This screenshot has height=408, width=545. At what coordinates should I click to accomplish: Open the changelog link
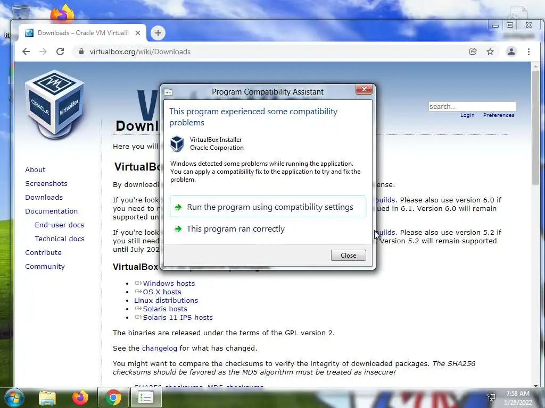coord(160,348)
